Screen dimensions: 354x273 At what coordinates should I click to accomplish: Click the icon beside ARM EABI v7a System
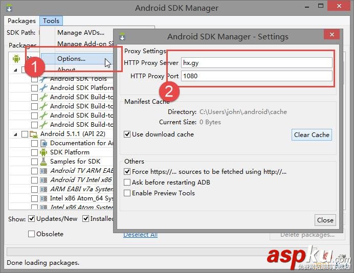(x=43, y=189)
